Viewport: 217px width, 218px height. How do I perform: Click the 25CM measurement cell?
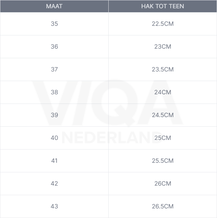tap(163, 138)
